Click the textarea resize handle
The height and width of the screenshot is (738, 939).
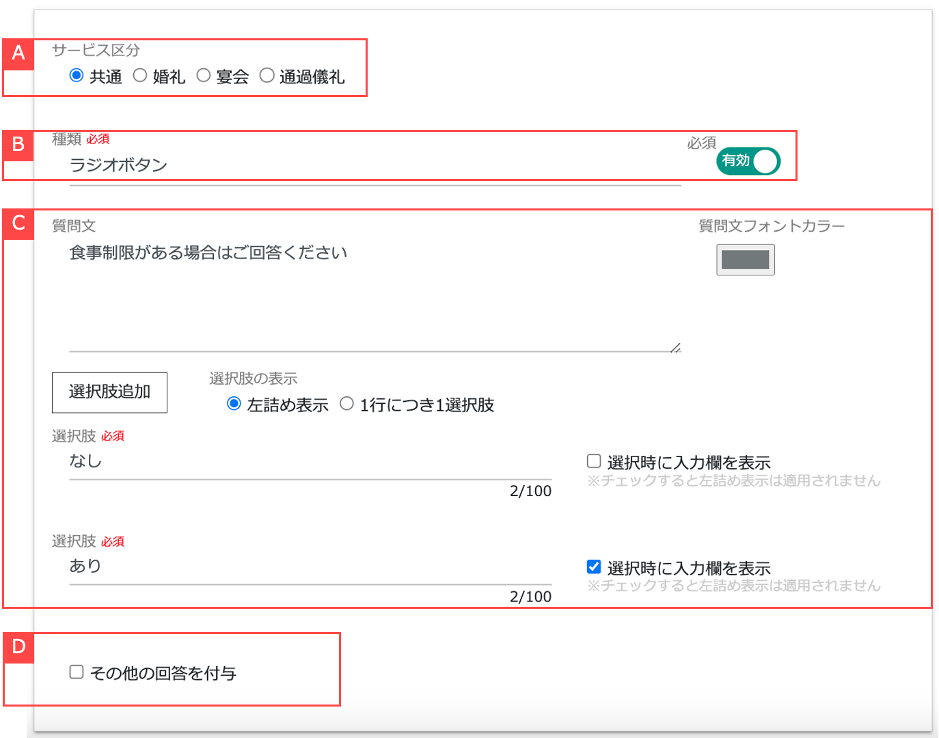tap(676, 347)
